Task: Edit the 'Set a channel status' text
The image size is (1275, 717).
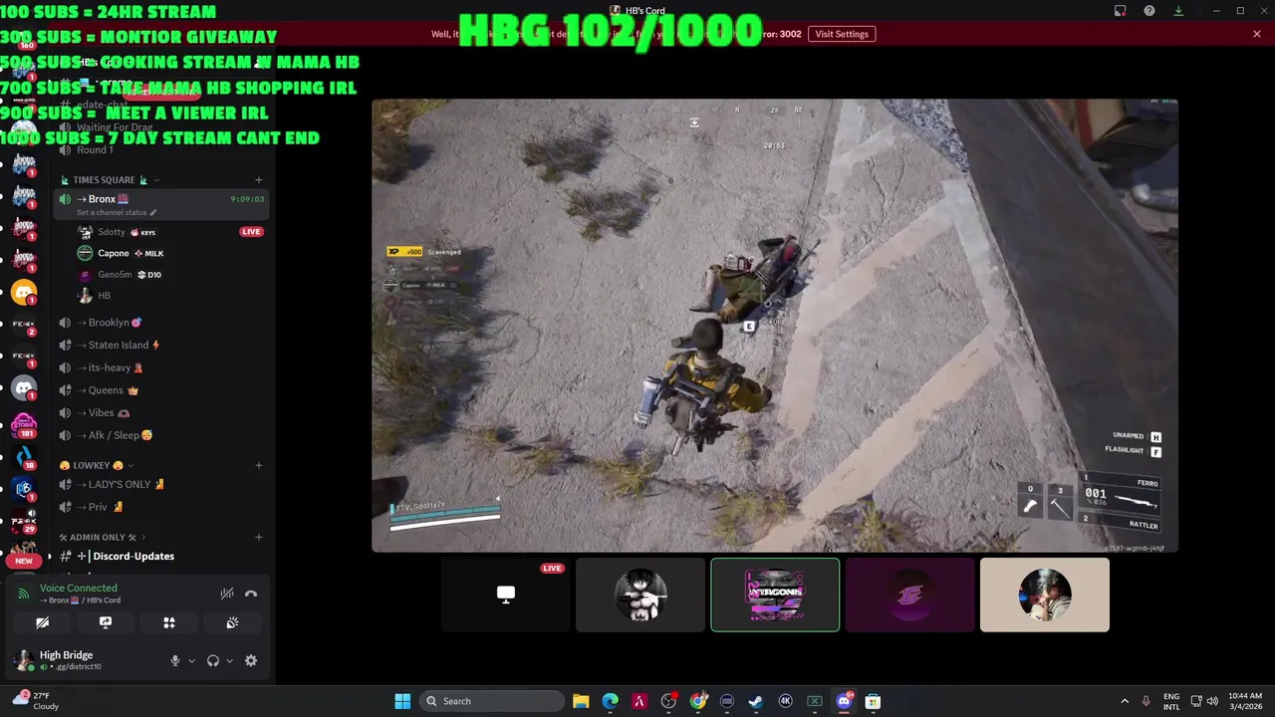Action: tap(117, 212)
